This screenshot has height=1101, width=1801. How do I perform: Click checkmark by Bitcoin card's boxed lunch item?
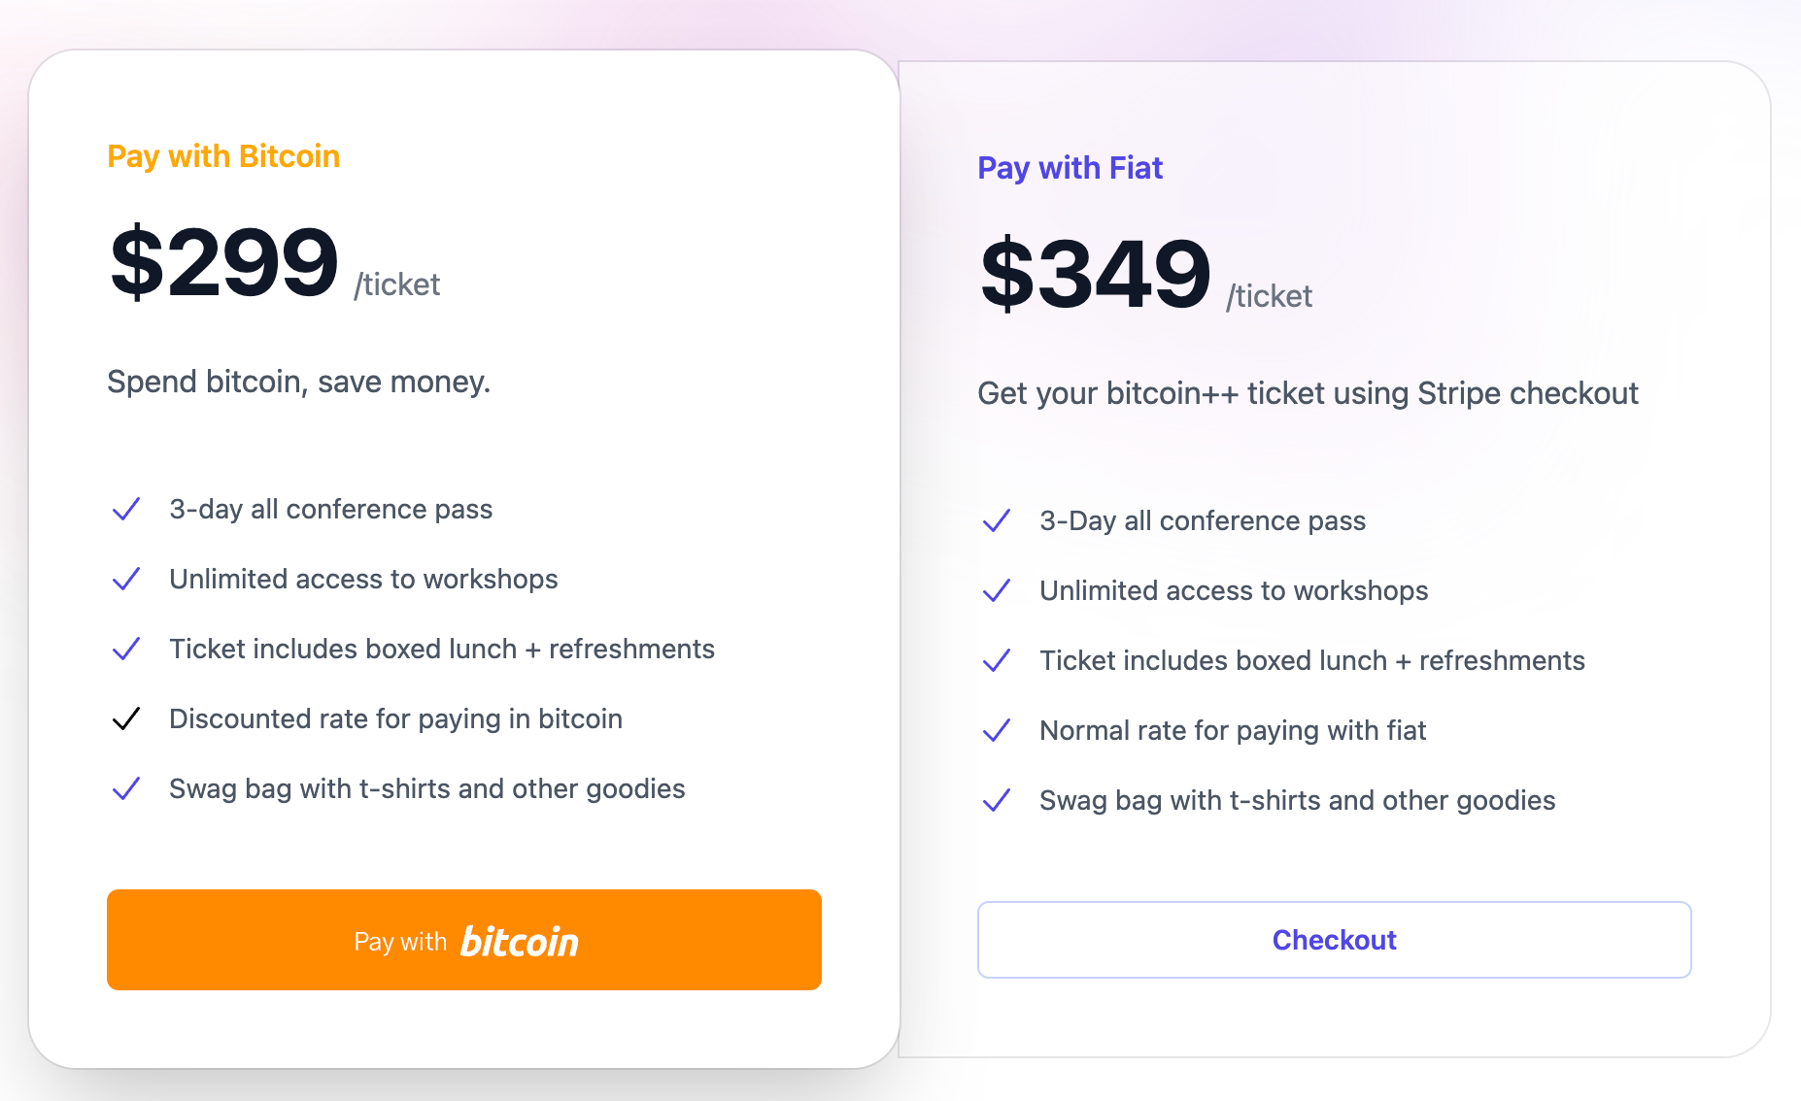(126, 649)
